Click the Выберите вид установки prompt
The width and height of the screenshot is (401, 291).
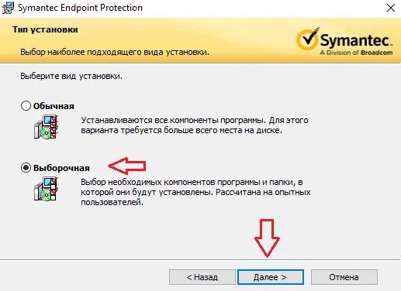coord(71,76)
